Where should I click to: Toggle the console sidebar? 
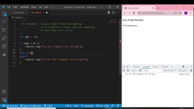(124, 71)
